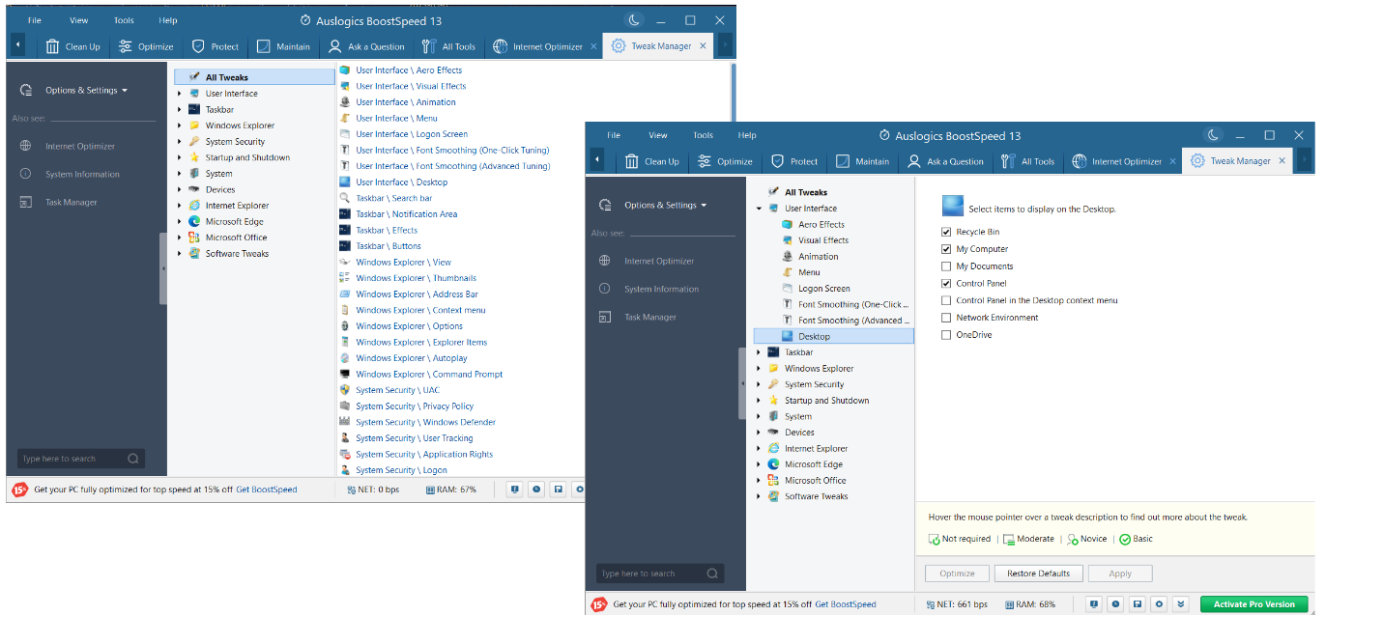Toggle dark mode moon icon in back window
This screenshot has height=644, width=1383.
pos(634,20)
